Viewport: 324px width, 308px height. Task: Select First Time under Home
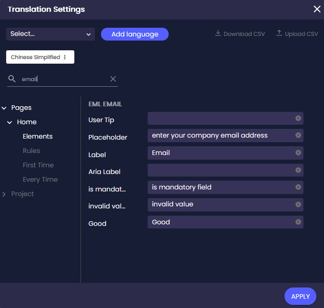point(38,165)
